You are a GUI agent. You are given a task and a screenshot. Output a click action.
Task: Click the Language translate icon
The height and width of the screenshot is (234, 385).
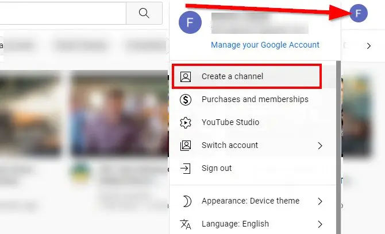pyautogui.click(x=186, y=224)
